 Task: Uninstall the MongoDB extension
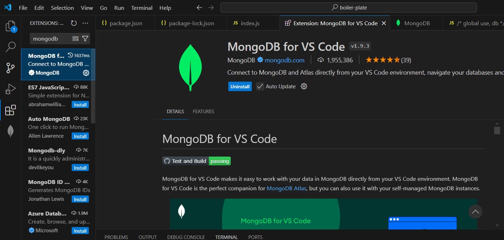pyautogui.click(x=240, y=87)
